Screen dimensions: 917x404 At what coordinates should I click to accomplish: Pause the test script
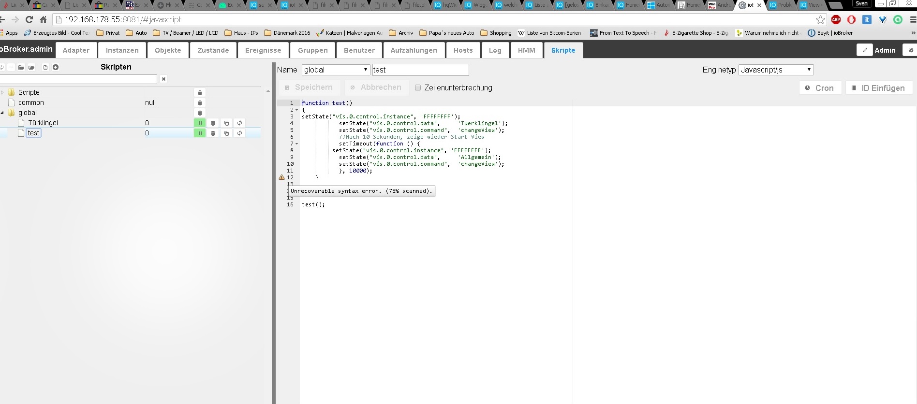click(199, 133)
